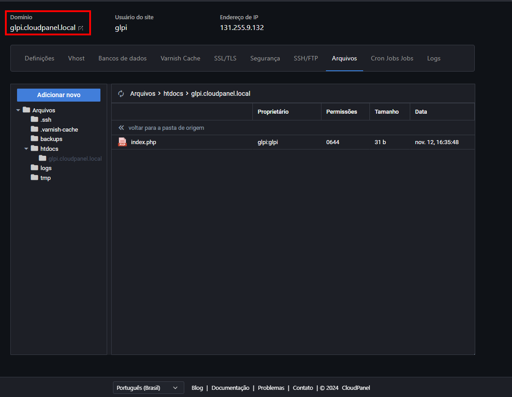The height and width of the screenshot is (397, 512).
Task: Open the Português (Brasil) language dropdown
Action: click(x=148, y=388)
